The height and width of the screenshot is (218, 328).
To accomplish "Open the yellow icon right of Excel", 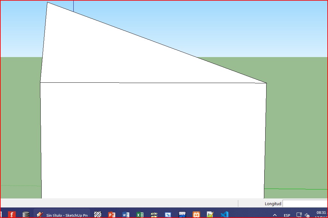I will tap(154, 215).
